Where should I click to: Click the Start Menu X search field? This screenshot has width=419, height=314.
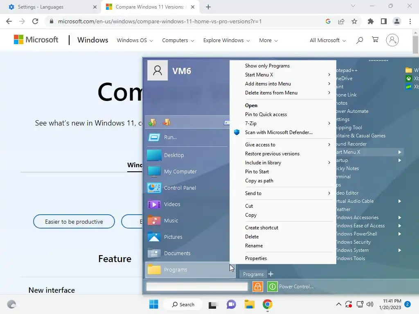point(197,287)
